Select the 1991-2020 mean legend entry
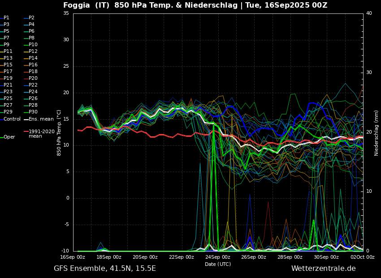This screenshot has height=278, width=381. tap(41, 134)
